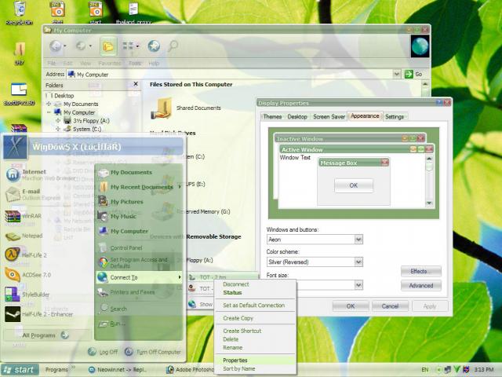This screenshot has height=377, width=502.
Task: Expand My Documents tree node in Folders
Action: tap(49, 104)
